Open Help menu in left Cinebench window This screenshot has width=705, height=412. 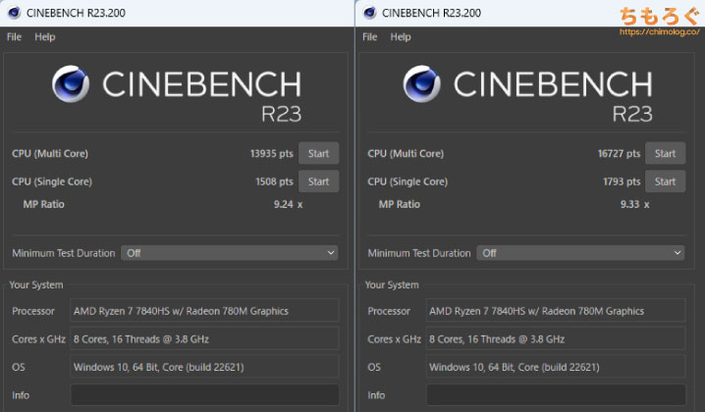[45, 37]
